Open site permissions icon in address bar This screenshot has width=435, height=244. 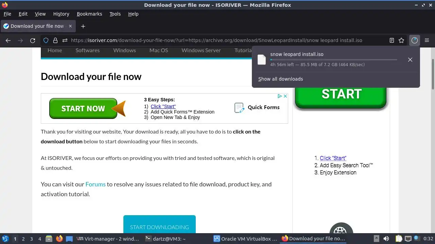coord(65,40)
